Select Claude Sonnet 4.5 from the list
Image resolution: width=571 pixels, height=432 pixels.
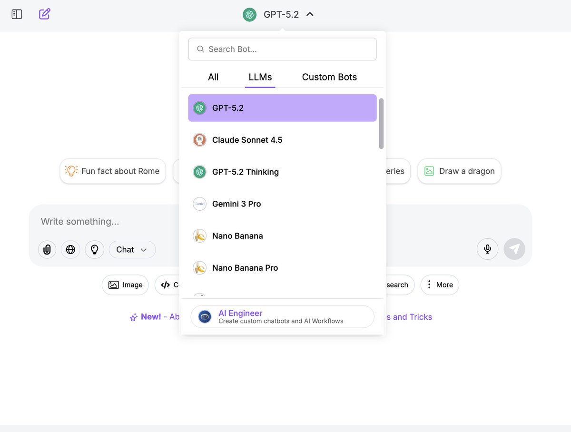tap(282, 140)
